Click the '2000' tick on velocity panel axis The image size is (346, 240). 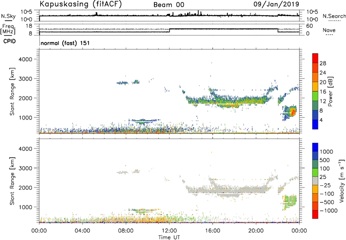25,188
